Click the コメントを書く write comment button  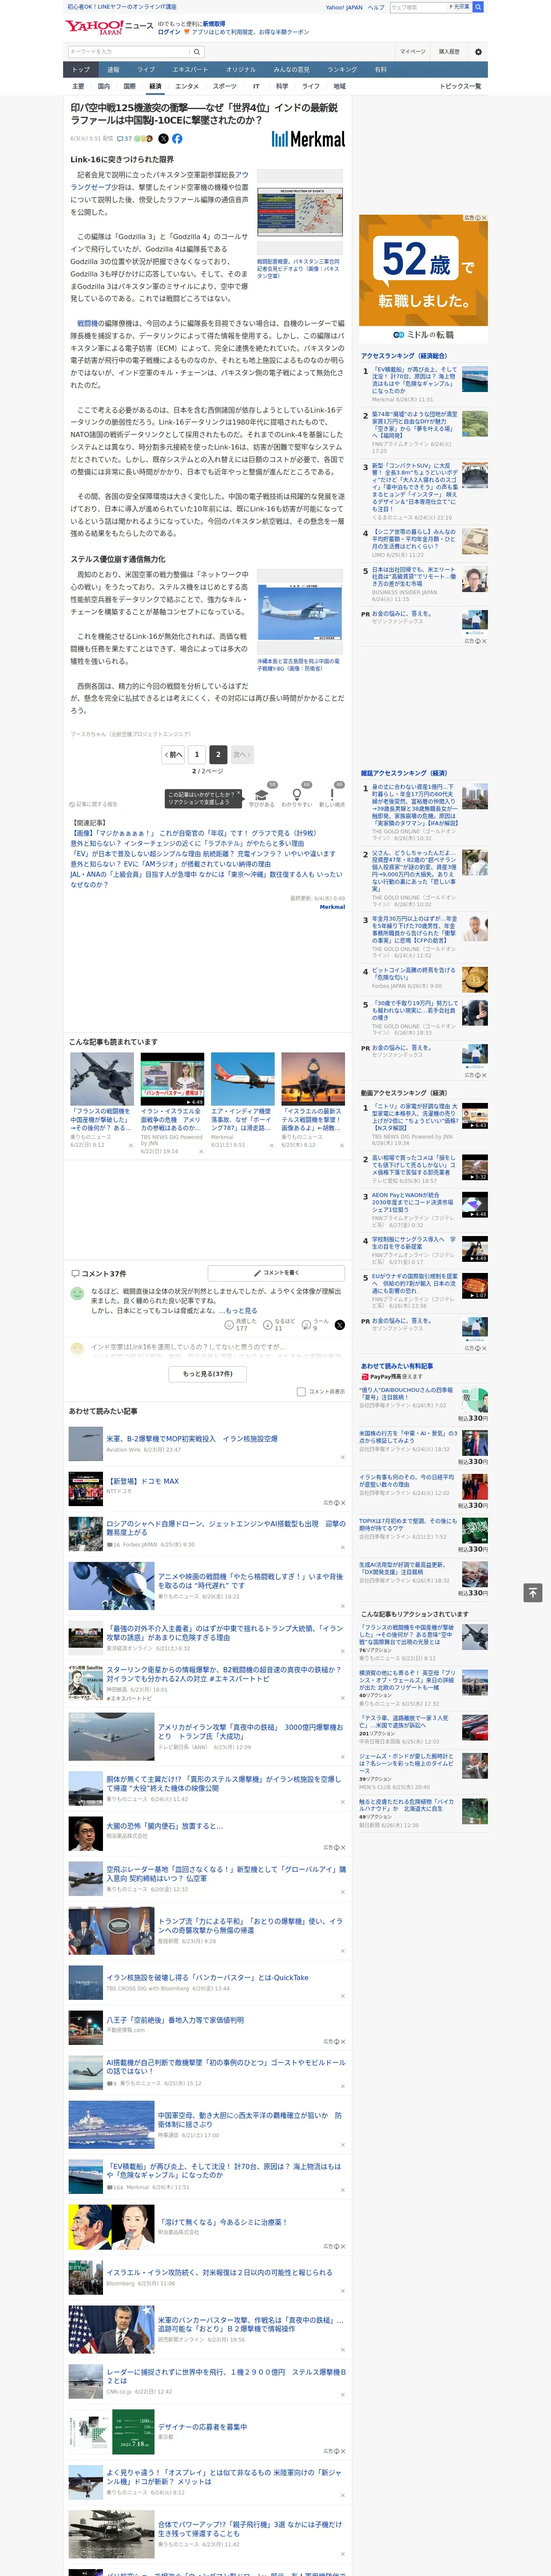277,1273
